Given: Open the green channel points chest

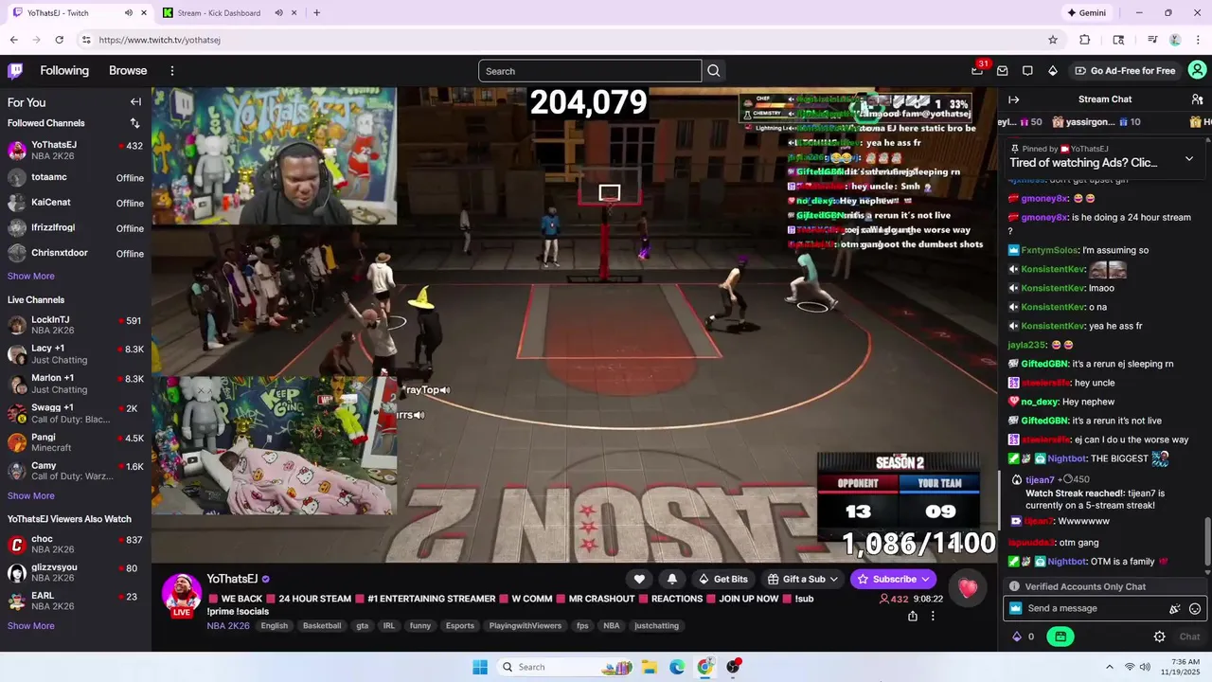Looking at the screenshot, I should pos(1060,637).
